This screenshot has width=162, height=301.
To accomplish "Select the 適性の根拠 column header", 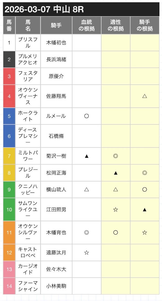I will (116, 25).
